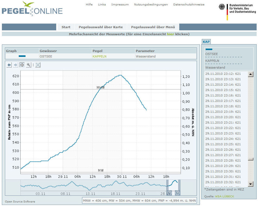Open Pegelauswahl über Karte

[100, 27]
